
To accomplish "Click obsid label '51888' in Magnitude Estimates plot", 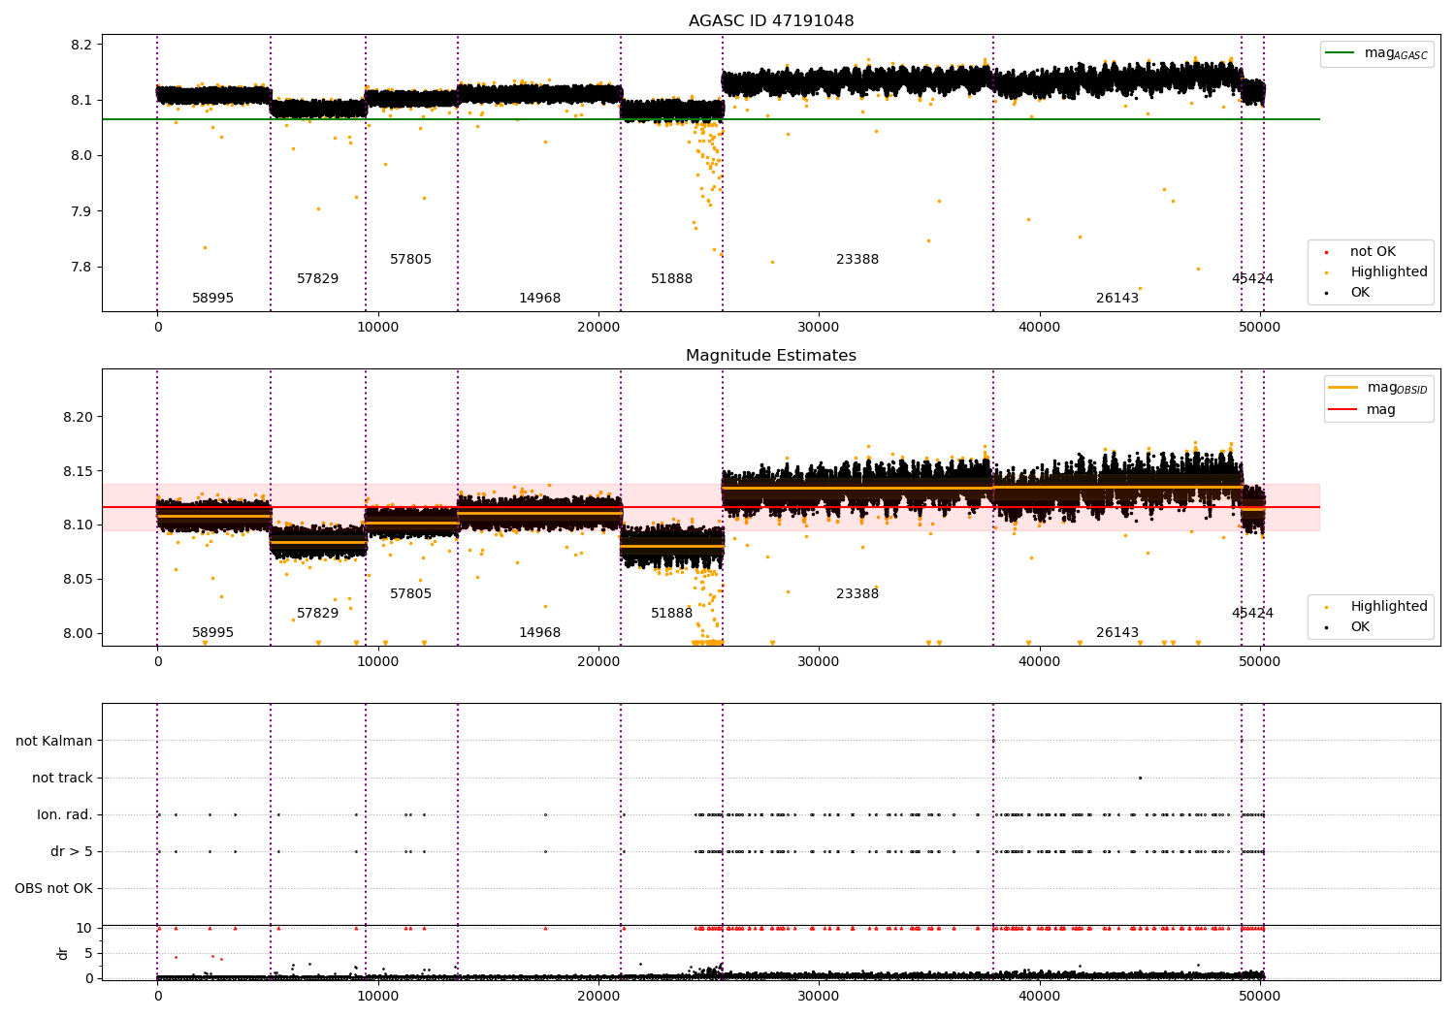I will pos(671,614).
